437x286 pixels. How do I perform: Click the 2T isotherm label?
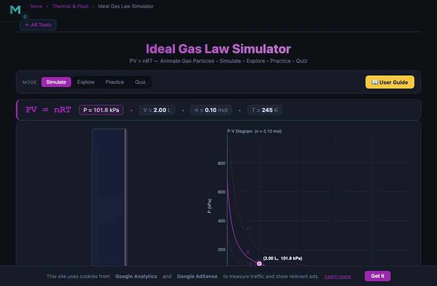pos(249,229)
